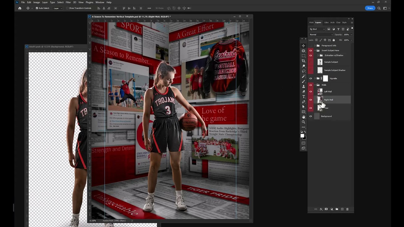404x227 pixels.
Task: Collapse the Walls group
Action: (x=315, y=85)
